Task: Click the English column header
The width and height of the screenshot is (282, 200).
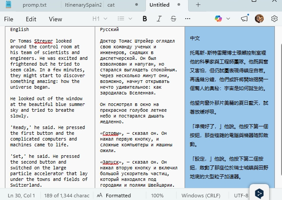Action: [x=20, y=29]
